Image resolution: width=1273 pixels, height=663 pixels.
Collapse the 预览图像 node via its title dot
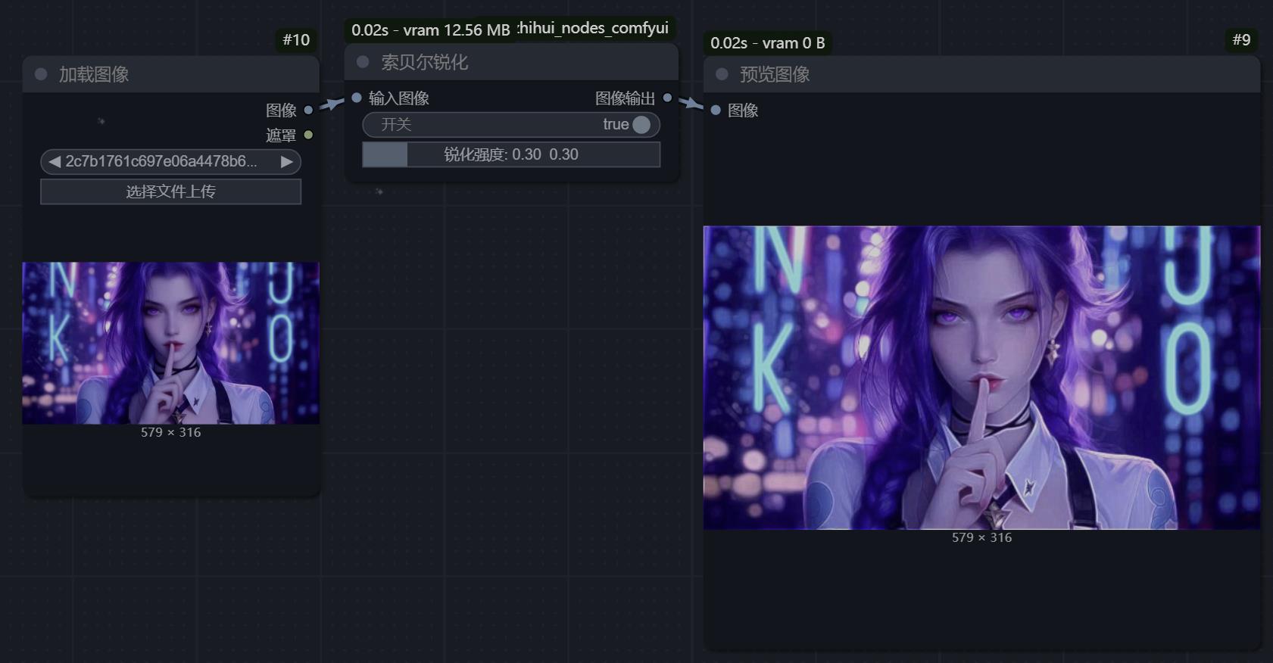pos(722,74)
